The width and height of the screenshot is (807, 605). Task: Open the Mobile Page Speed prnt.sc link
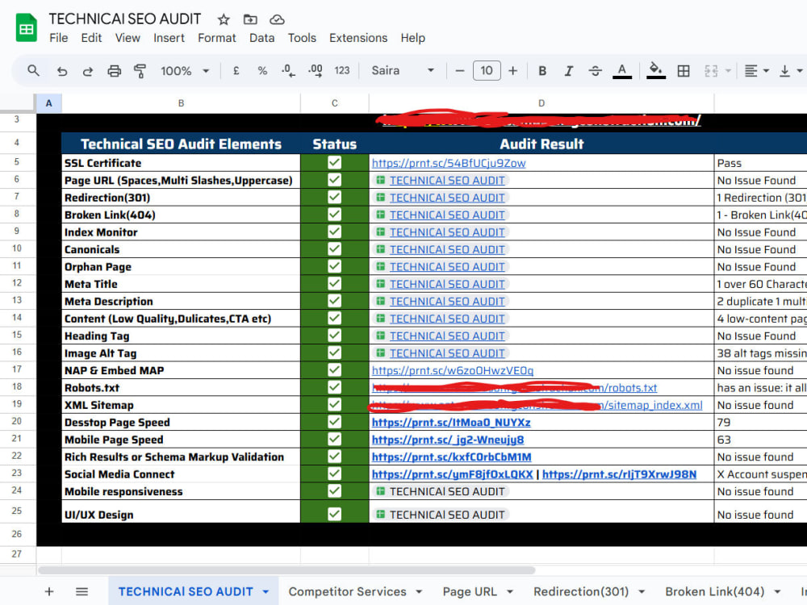point(448,440)
